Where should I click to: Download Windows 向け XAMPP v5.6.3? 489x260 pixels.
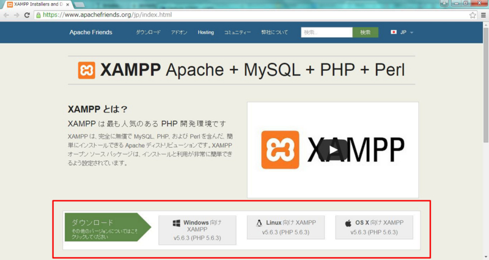click(x=197, y=230)
